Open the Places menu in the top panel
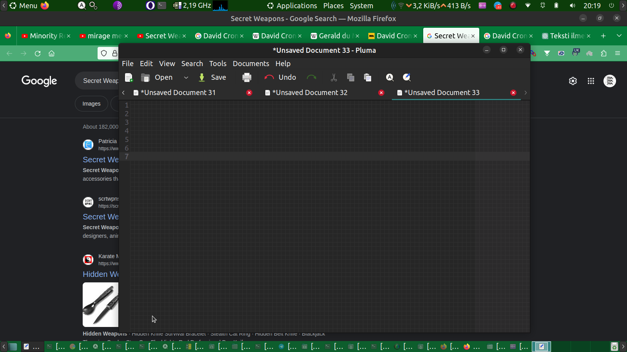This screenshot has width=627, height=352. coord(333,5)
